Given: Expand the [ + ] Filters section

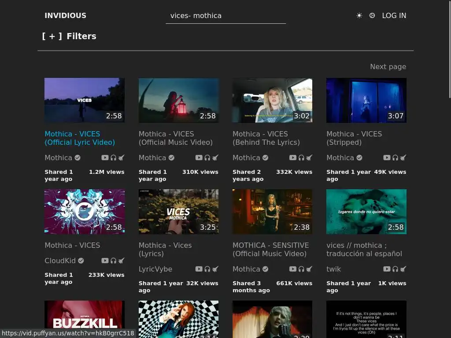Looking at the screenshot, I should [69, 36].
